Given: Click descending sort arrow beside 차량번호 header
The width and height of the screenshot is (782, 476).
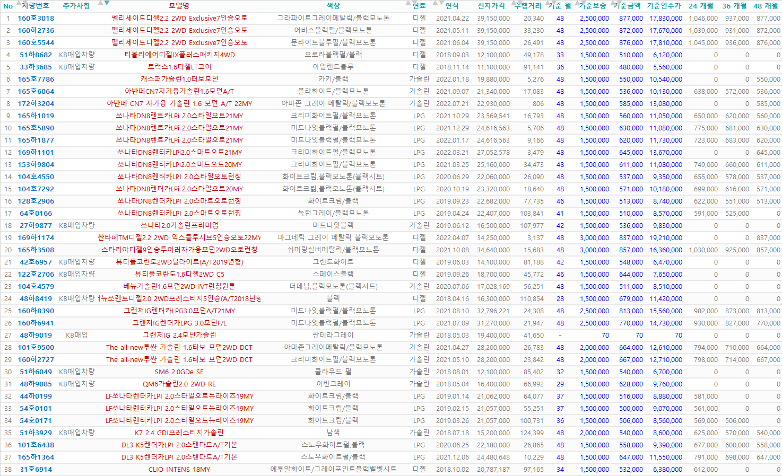Looking at the screenshot, I should (25, 3).
